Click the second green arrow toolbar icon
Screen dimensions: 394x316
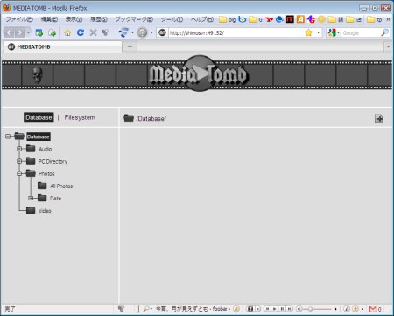(x=53, y=32)
